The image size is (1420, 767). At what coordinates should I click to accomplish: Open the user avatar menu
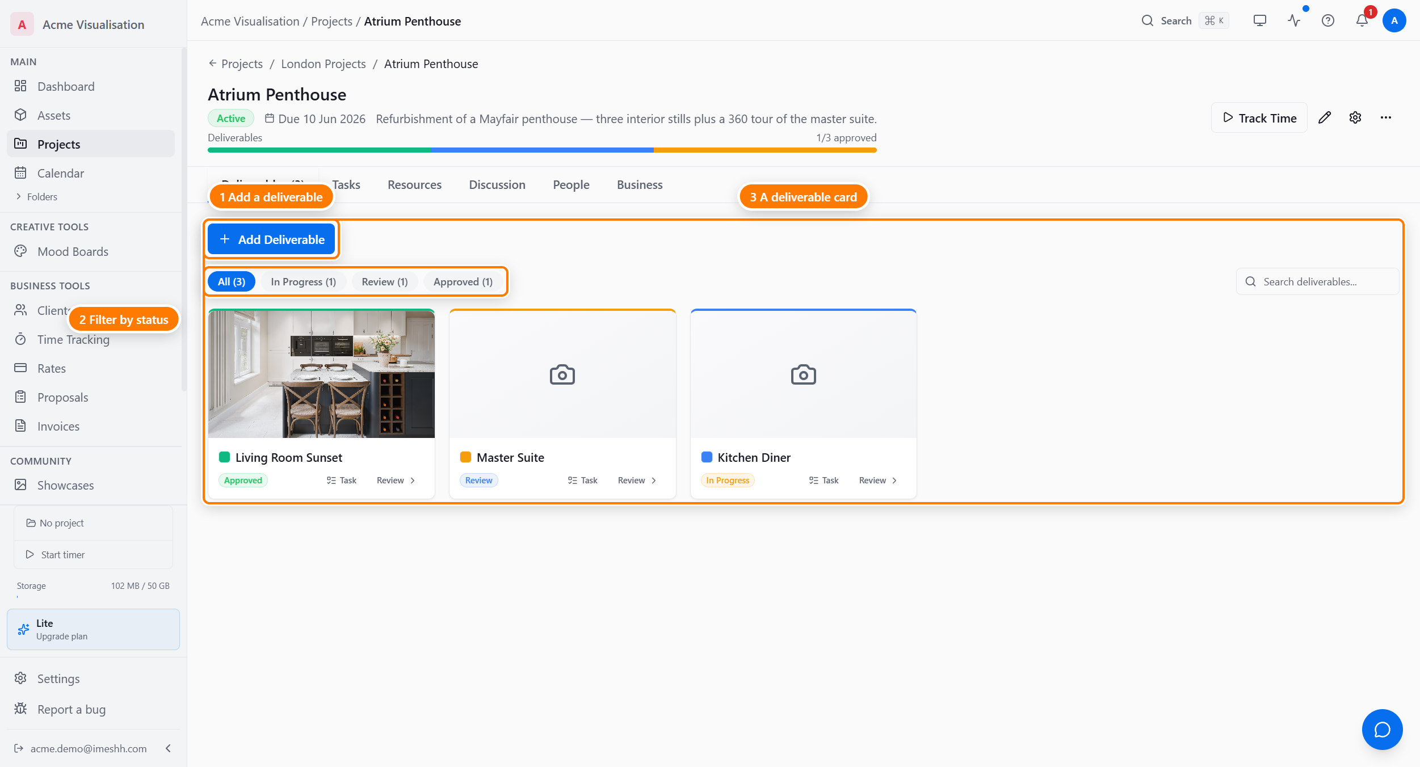pyautogui.click(x=1394, y=21)
